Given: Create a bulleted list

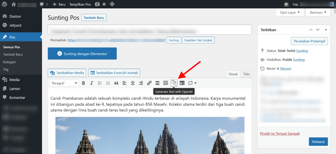Looking at the screenshot, I should (x=100, y=83).
